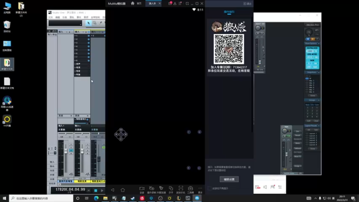The image size is (359, 202).
Task: Select the paint tool in Studio One toolbar
Action: [x=101, y=23]
